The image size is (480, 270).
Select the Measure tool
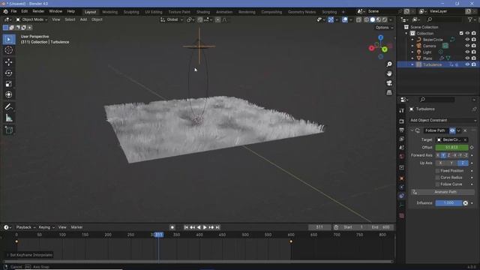(9, 118)
